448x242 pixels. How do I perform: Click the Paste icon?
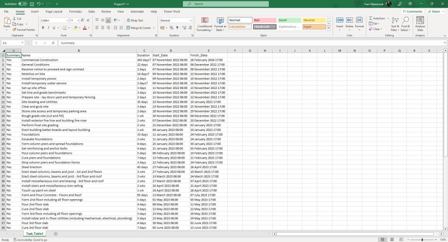pyautogui.click(x=7, y=21)
